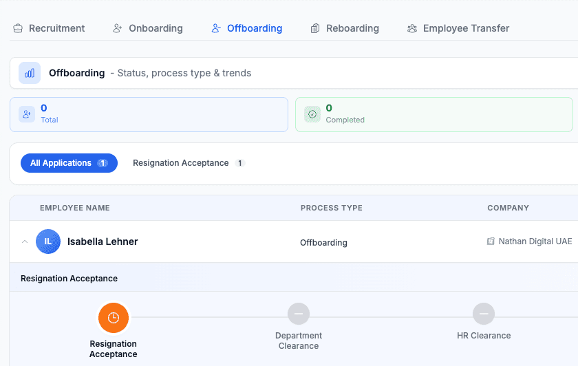The width and height of the screenshot is (578, 366).
Task: Click the Resignation Acceptance section header
Action: click(69, 278)
